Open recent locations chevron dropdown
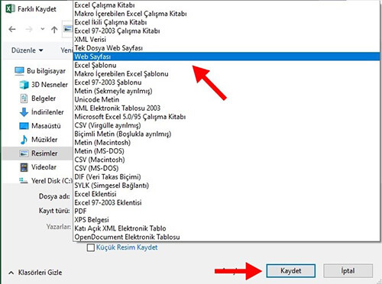 43,29
